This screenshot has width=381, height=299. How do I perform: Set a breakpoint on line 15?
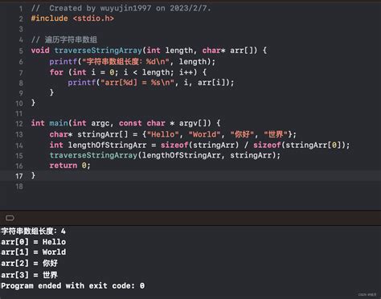click(19, 156)
